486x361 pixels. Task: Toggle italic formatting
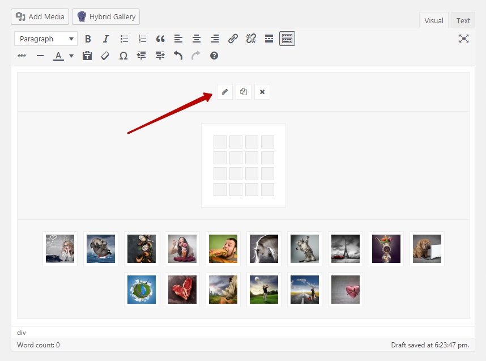106,39
